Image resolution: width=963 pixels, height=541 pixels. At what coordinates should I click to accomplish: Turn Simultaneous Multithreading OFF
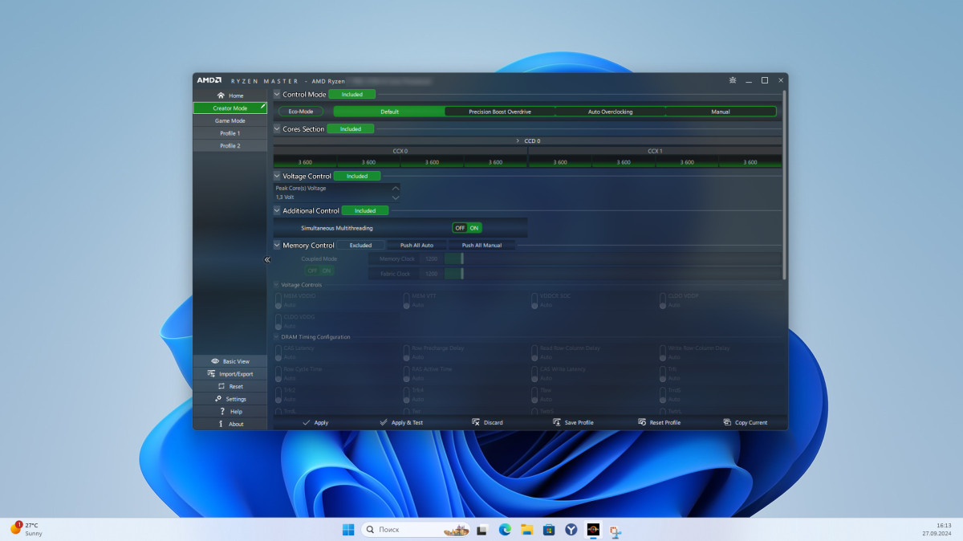[x=460, y=228]
